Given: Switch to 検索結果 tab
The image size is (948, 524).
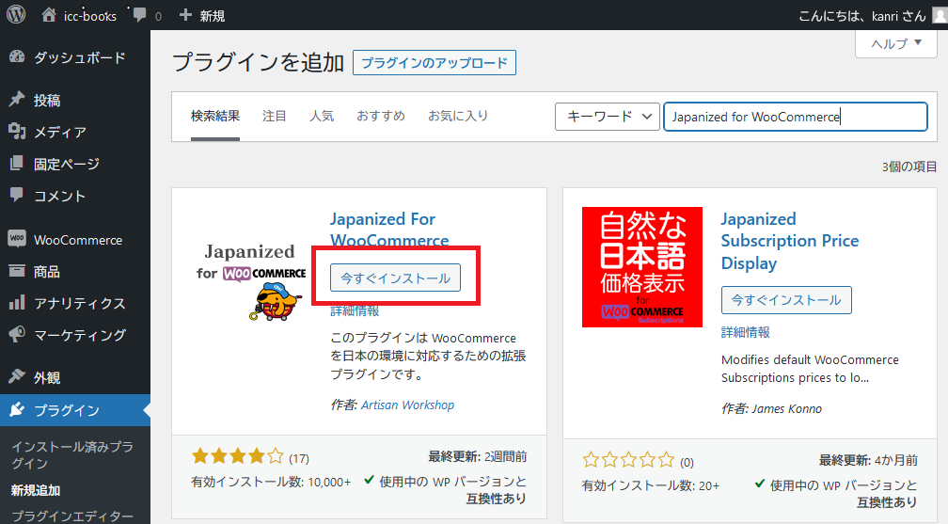Looking at the screenshot, I should (215, 116).
